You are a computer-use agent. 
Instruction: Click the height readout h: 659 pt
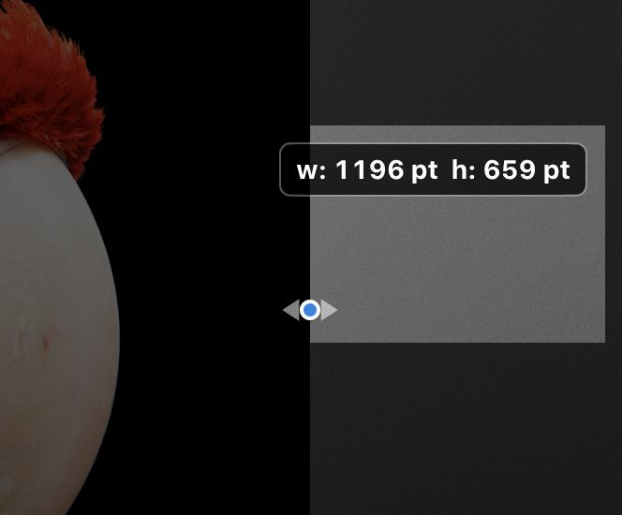pos(511,170)
